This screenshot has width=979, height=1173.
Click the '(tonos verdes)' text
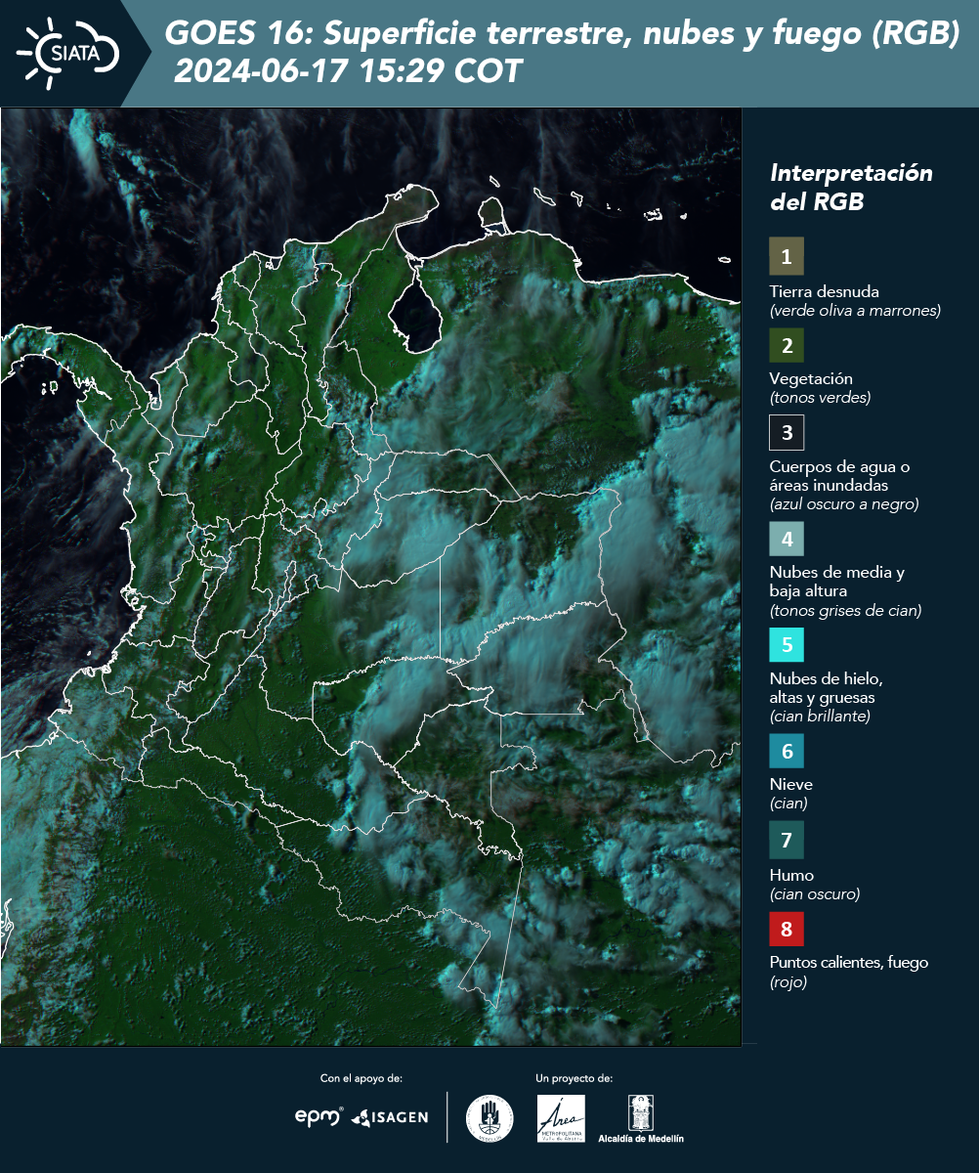pos(820,398)
